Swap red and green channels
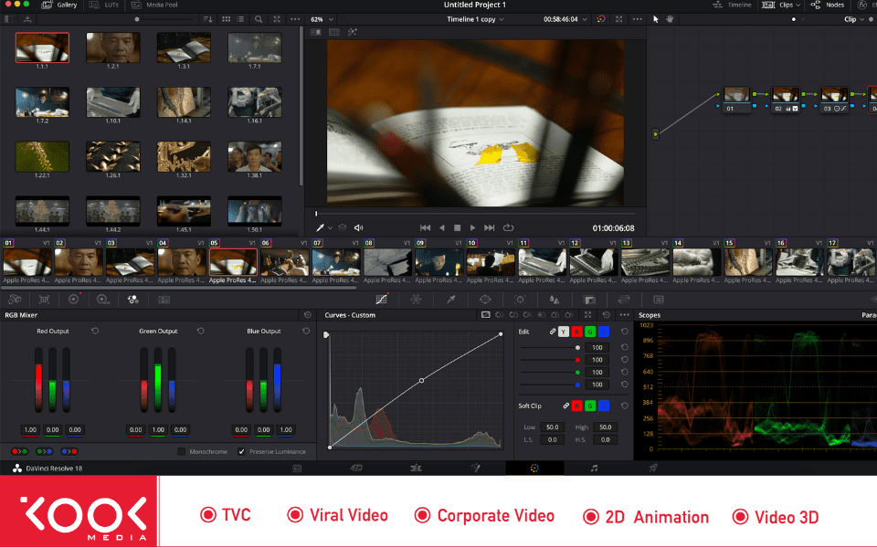This screenshot has height=548, width=877. point(19,452)
